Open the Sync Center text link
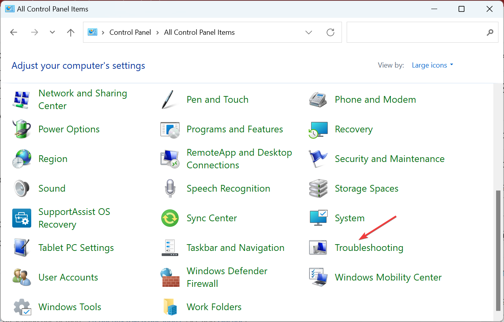The image size is (504, 322). [x=212, y=218]
